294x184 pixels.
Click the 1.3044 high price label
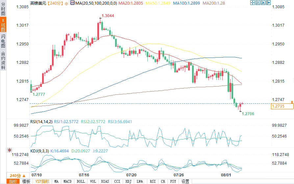[108, 16]
